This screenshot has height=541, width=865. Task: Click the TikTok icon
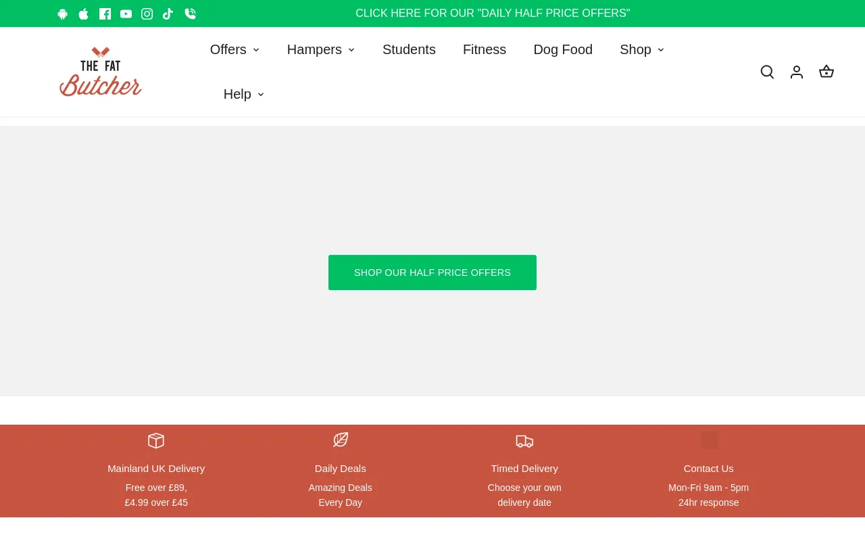tap(168, 14)
